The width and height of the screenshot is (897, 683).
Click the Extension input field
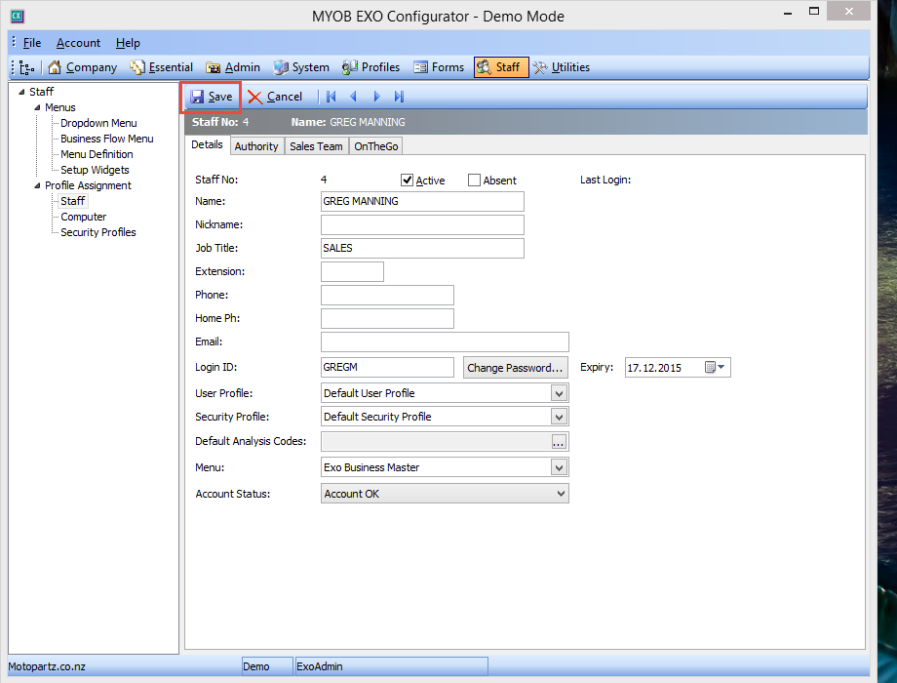point(352,272)
